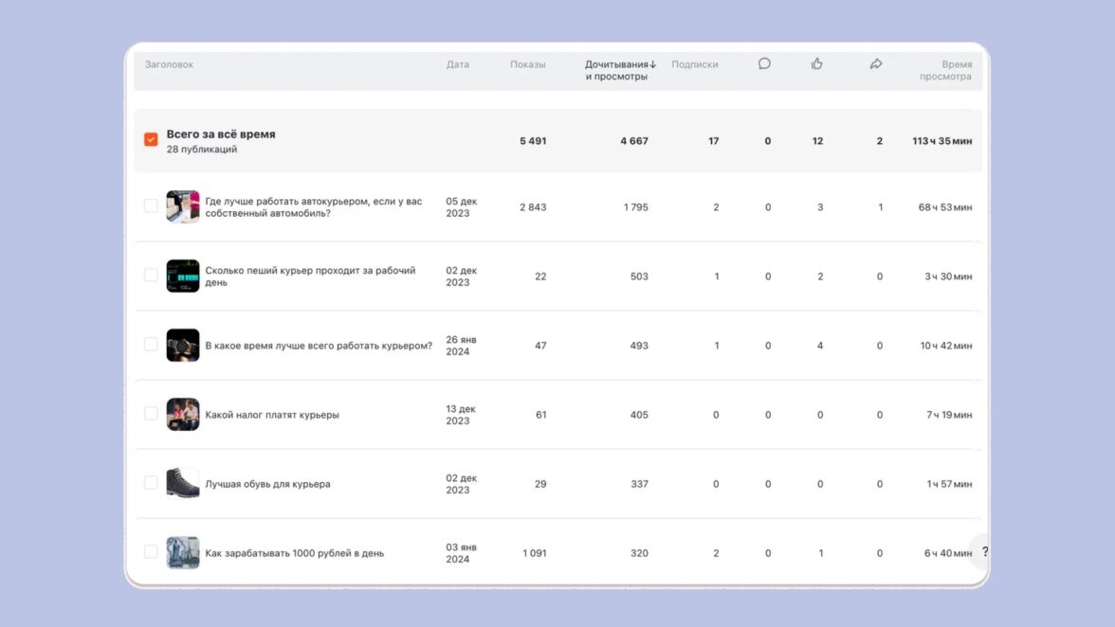The height and width of the screenshot is (627, 1115).
Task: Click the Подписки column header
Action: tap(694, 64)
